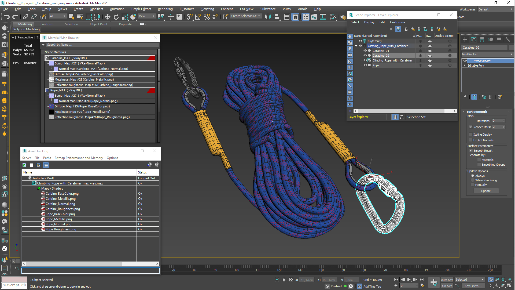
Task: Toggle TurboSmooth modifier visibility eye
Action: [465, 61]
